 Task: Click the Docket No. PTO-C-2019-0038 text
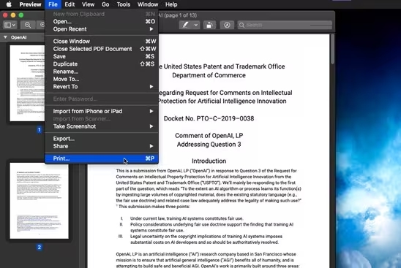point(209,118)
